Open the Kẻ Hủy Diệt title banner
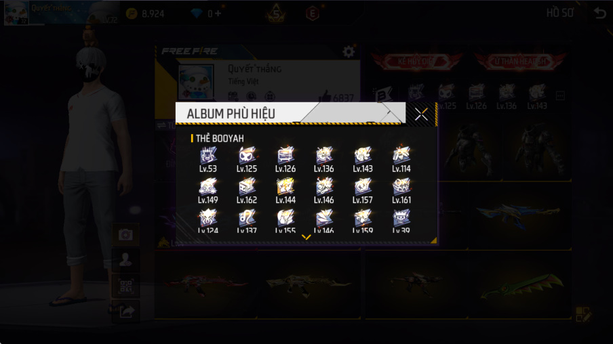 click(417, 62)
